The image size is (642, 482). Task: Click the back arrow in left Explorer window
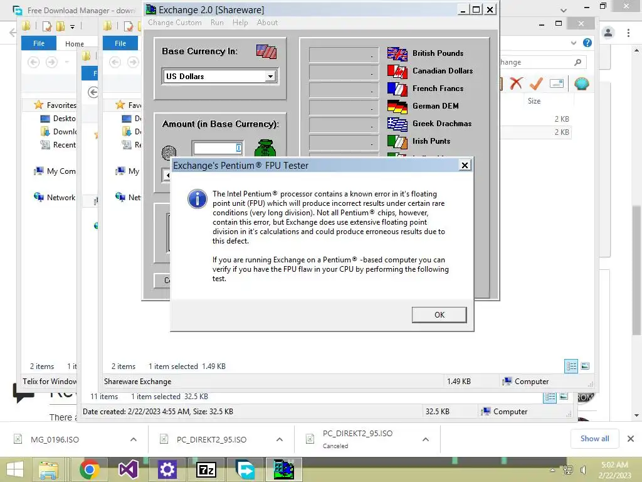pos(34,62)
